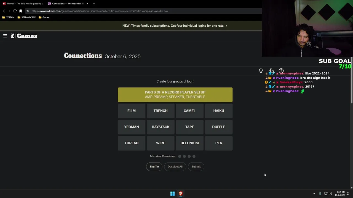The height and width of the screenshot is (198, 353).
Task: Click the taskbar microphone icon
Action: click(x=320, y=194)
